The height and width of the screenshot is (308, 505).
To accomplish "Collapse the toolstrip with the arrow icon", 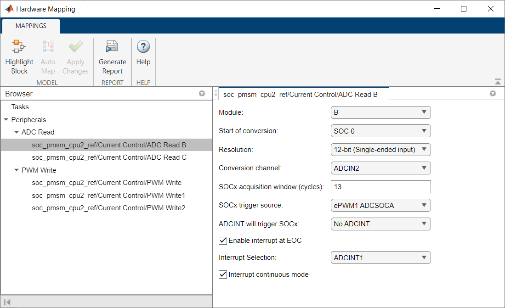I will (498, 82).
